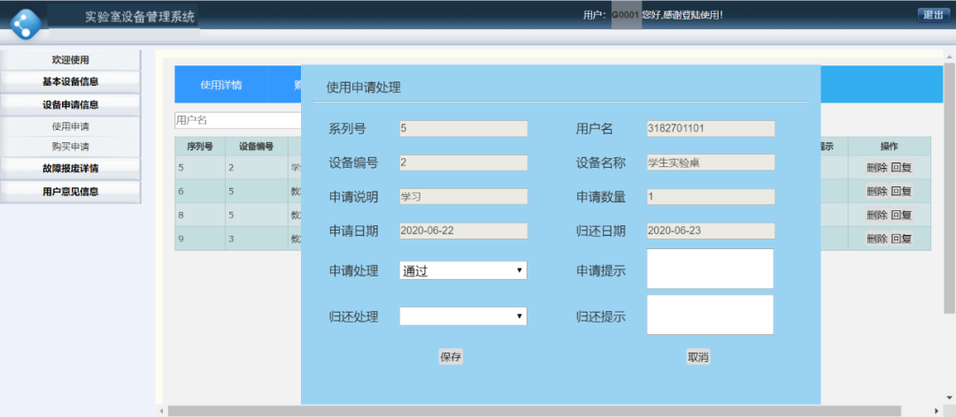Click the 设备编号 column header
Viewport: 956px width, 417px height.
point(256,146)
